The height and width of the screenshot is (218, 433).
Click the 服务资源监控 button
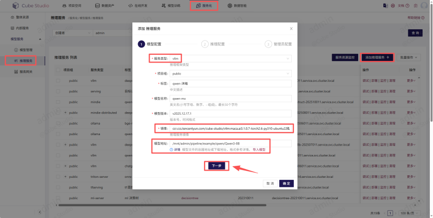click(345, 57)
